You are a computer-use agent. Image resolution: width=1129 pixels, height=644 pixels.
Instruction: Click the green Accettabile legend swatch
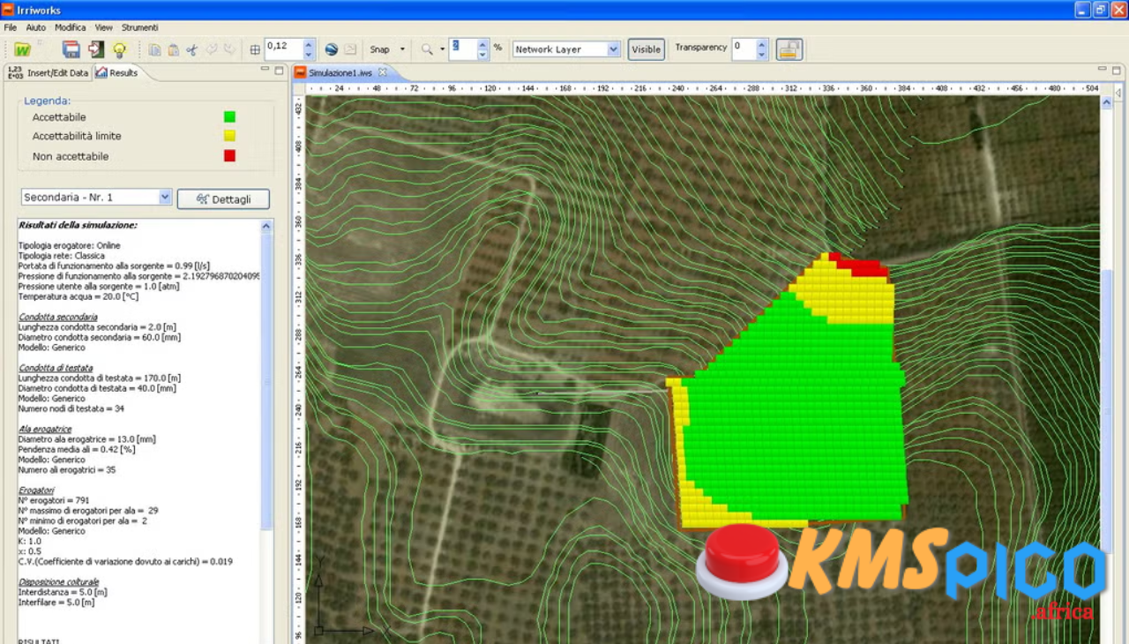point(229,116)
